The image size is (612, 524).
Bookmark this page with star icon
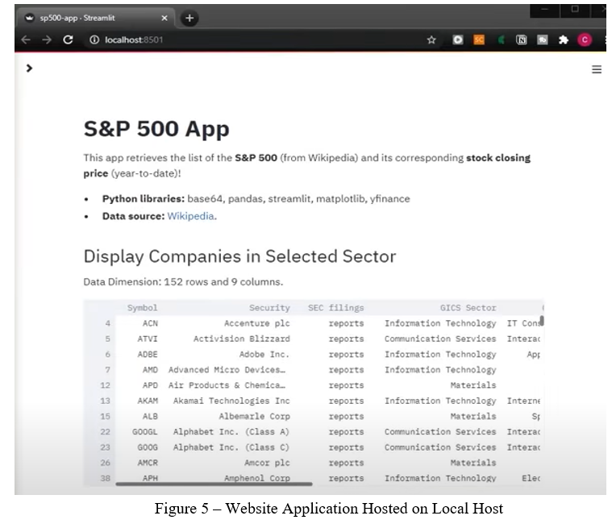[x=431, y=40]
